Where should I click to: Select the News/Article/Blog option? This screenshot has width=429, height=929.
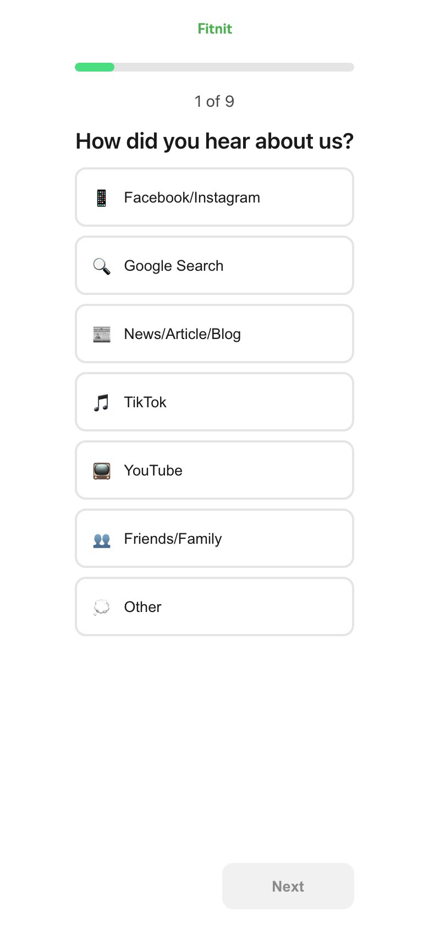coord(215,334)
